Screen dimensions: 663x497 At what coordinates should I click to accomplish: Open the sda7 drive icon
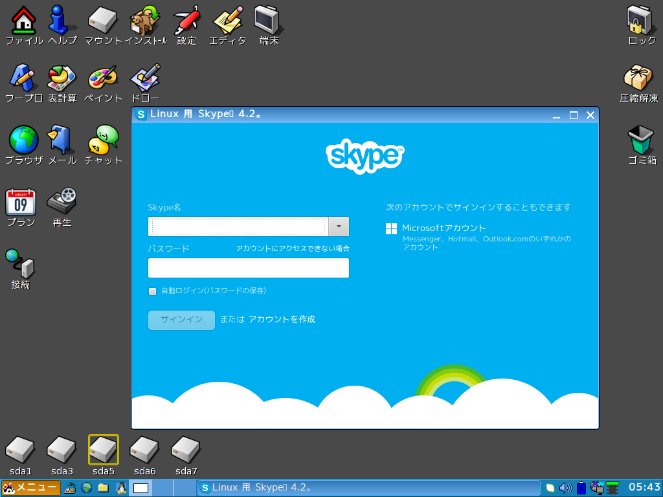[186, 450]
